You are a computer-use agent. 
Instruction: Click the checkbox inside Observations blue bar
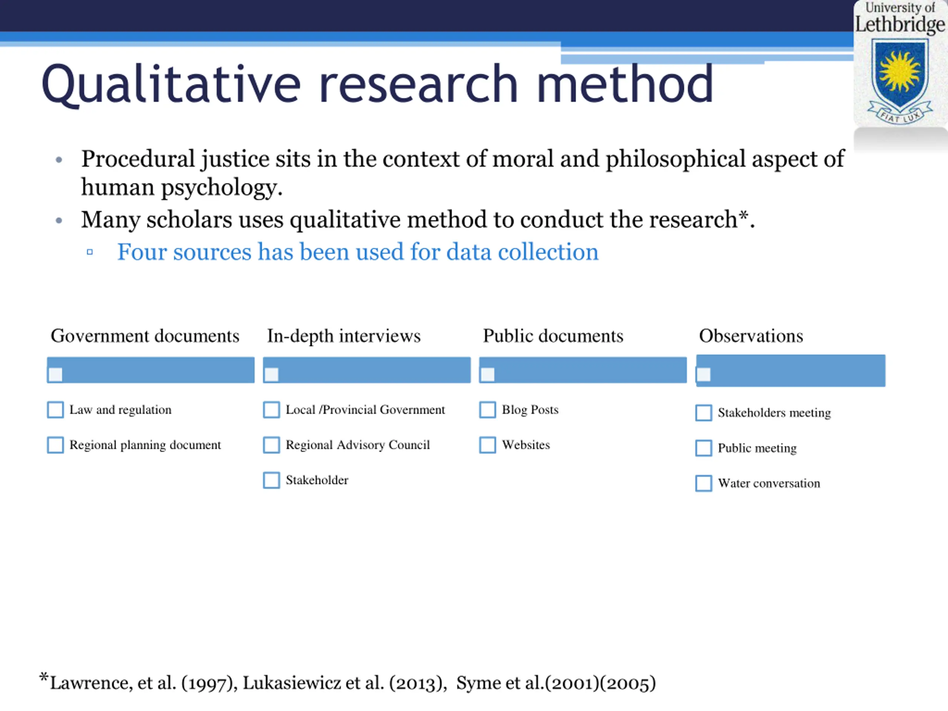[x=704, y=375]
